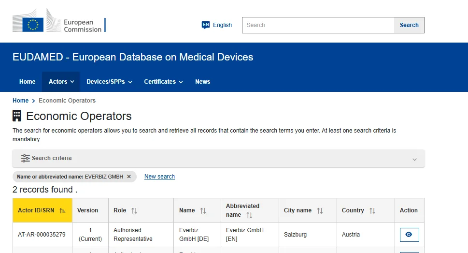
Task: Click the EN language icon
Action: (206, 25)
